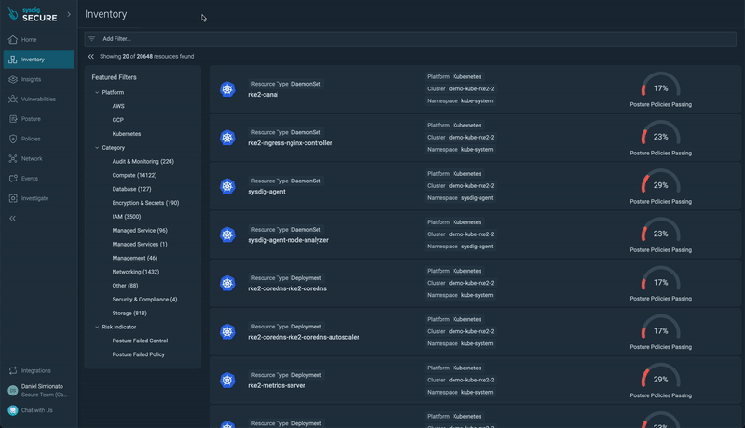745x428 pixels.
Task: Click the Kubernetes icon for rke2-canal
Action: pos(227,88)
